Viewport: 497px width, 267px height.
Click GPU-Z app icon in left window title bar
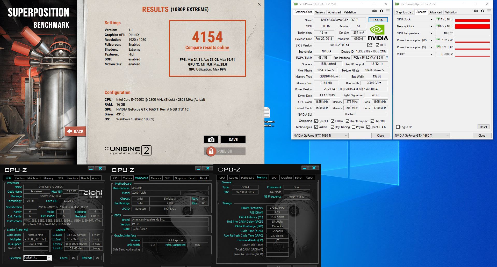[296, 4]
